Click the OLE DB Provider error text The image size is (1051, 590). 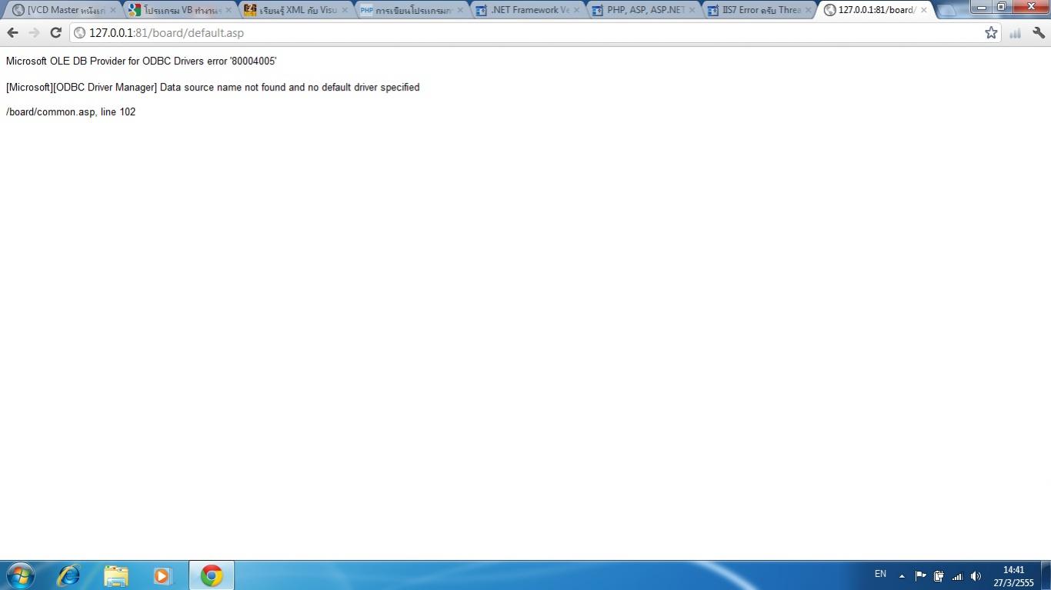pos(141,61)
